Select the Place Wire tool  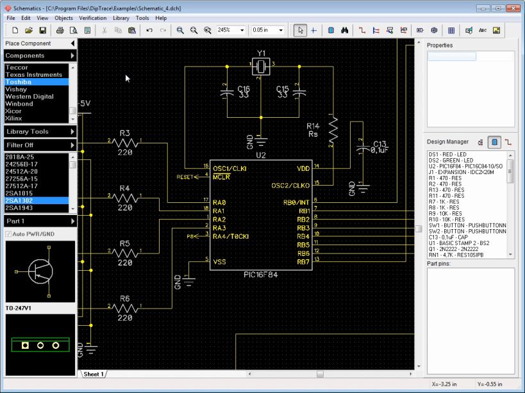click(362, 30)
